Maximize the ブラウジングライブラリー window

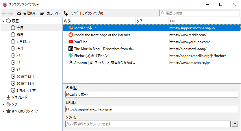tap(221, 4)
